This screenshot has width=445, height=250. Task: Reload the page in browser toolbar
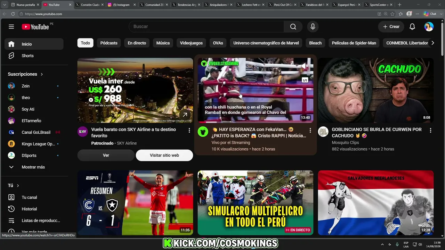click(x=13, y=14)
